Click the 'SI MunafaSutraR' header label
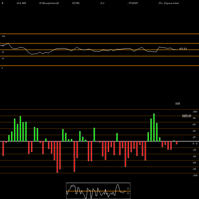This screenshot has width=199, height=199. tap(49, 3)
